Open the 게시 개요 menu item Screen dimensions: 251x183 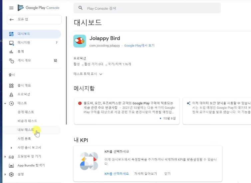(32, 61)
